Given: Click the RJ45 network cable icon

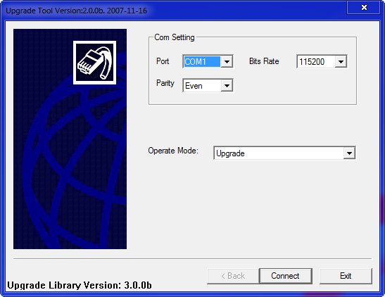Looking at the screenshot, I should (x=94, y=63).
